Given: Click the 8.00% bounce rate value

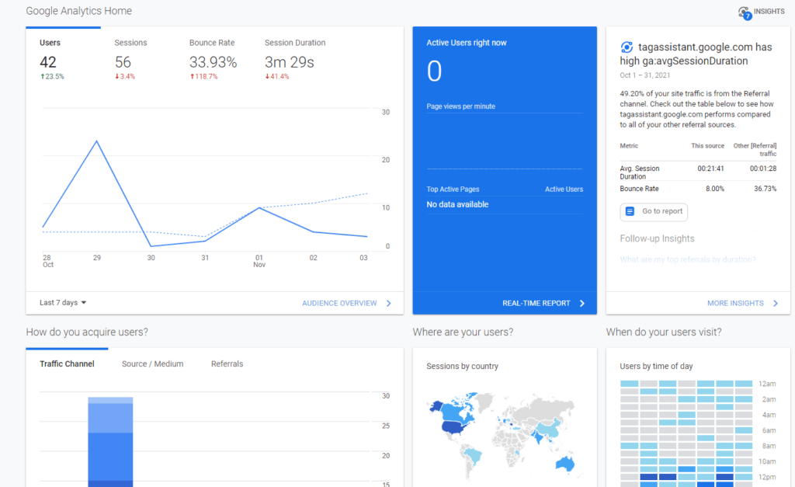Looking at the screenshot, I should click(x=715, y=189).
